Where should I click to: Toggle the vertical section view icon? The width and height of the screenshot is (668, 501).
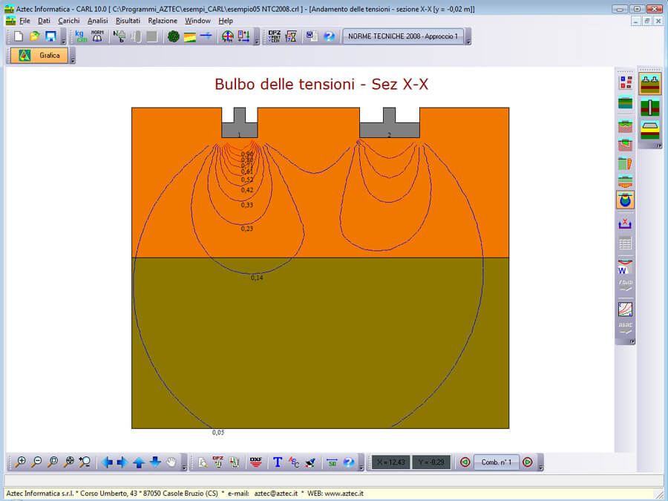(x=650, y=107)
